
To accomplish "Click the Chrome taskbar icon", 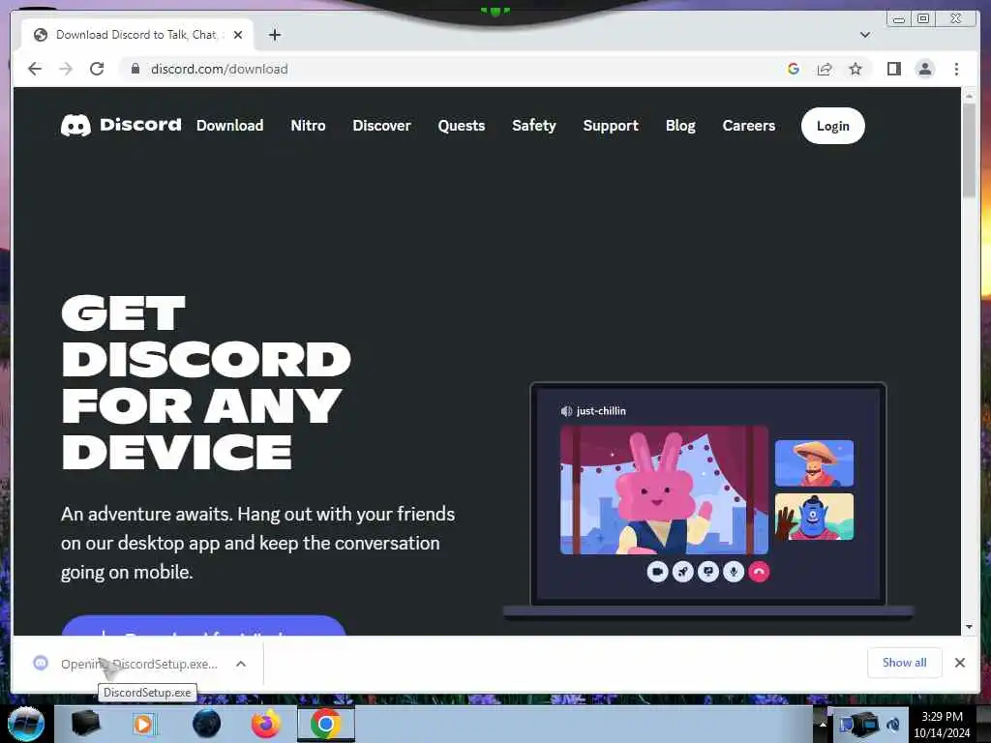I will pos(325,724).
